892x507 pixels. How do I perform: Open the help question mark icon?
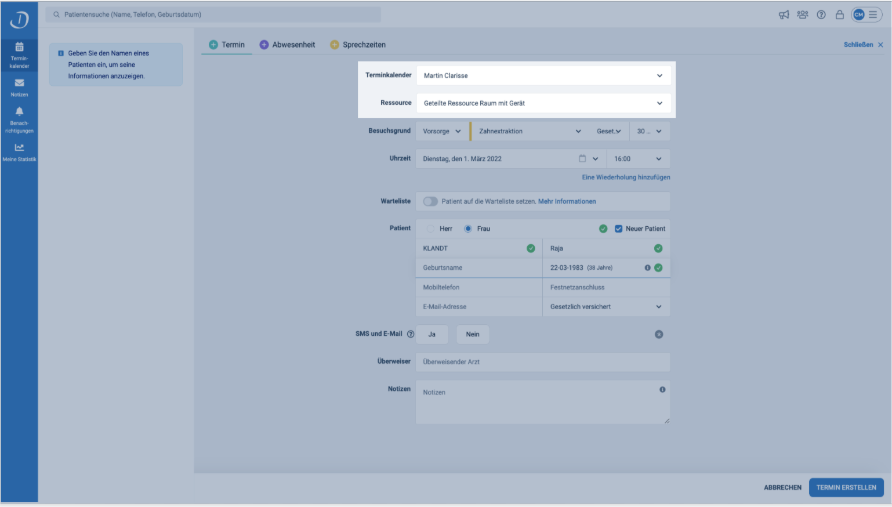[x=821, y=15]
